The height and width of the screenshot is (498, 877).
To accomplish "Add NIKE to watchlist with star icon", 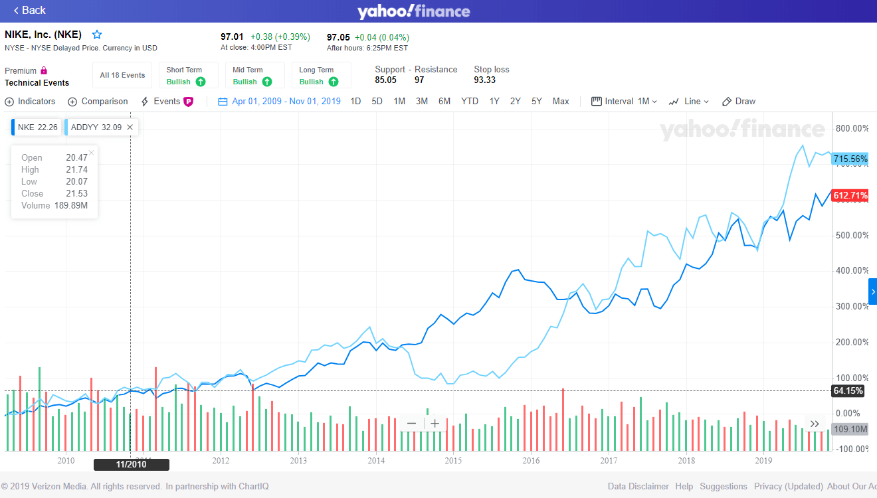I will coord(97,35).
